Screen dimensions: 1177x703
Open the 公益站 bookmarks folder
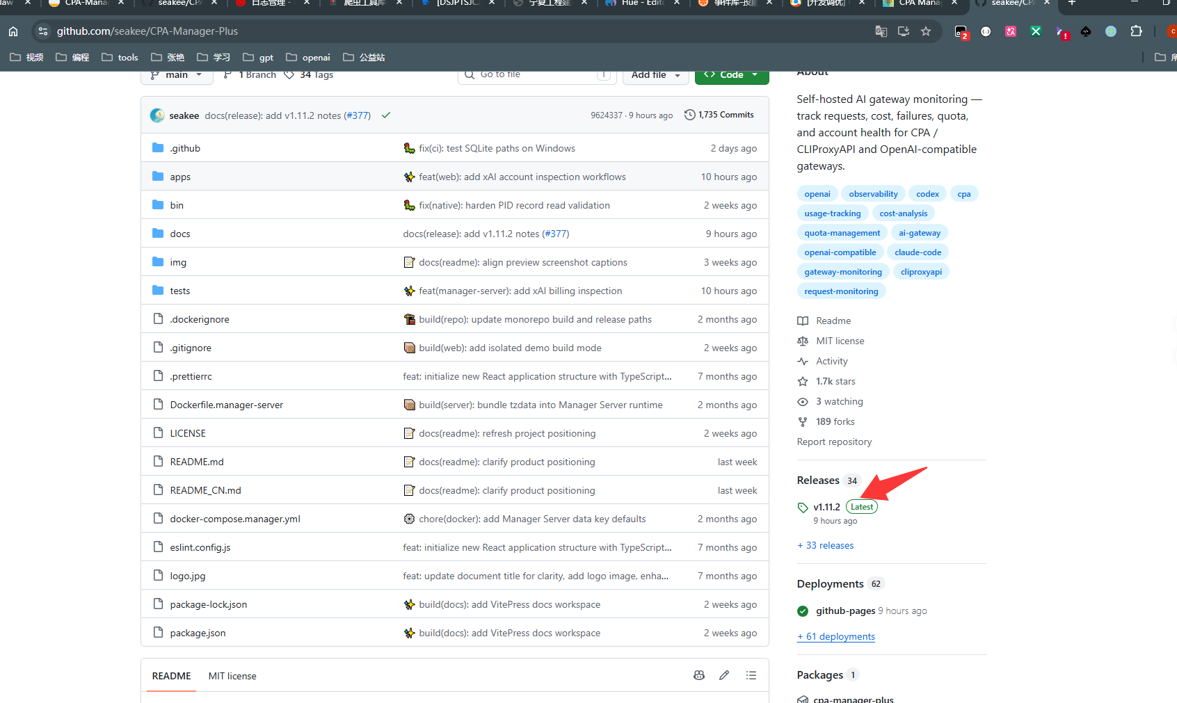(x=364, y=58)
